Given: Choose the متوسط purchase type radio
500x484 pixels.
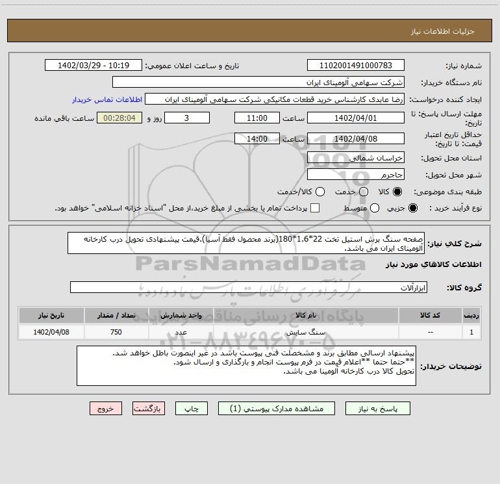Looking at the screenshot, I should click(x=375, y=208).
